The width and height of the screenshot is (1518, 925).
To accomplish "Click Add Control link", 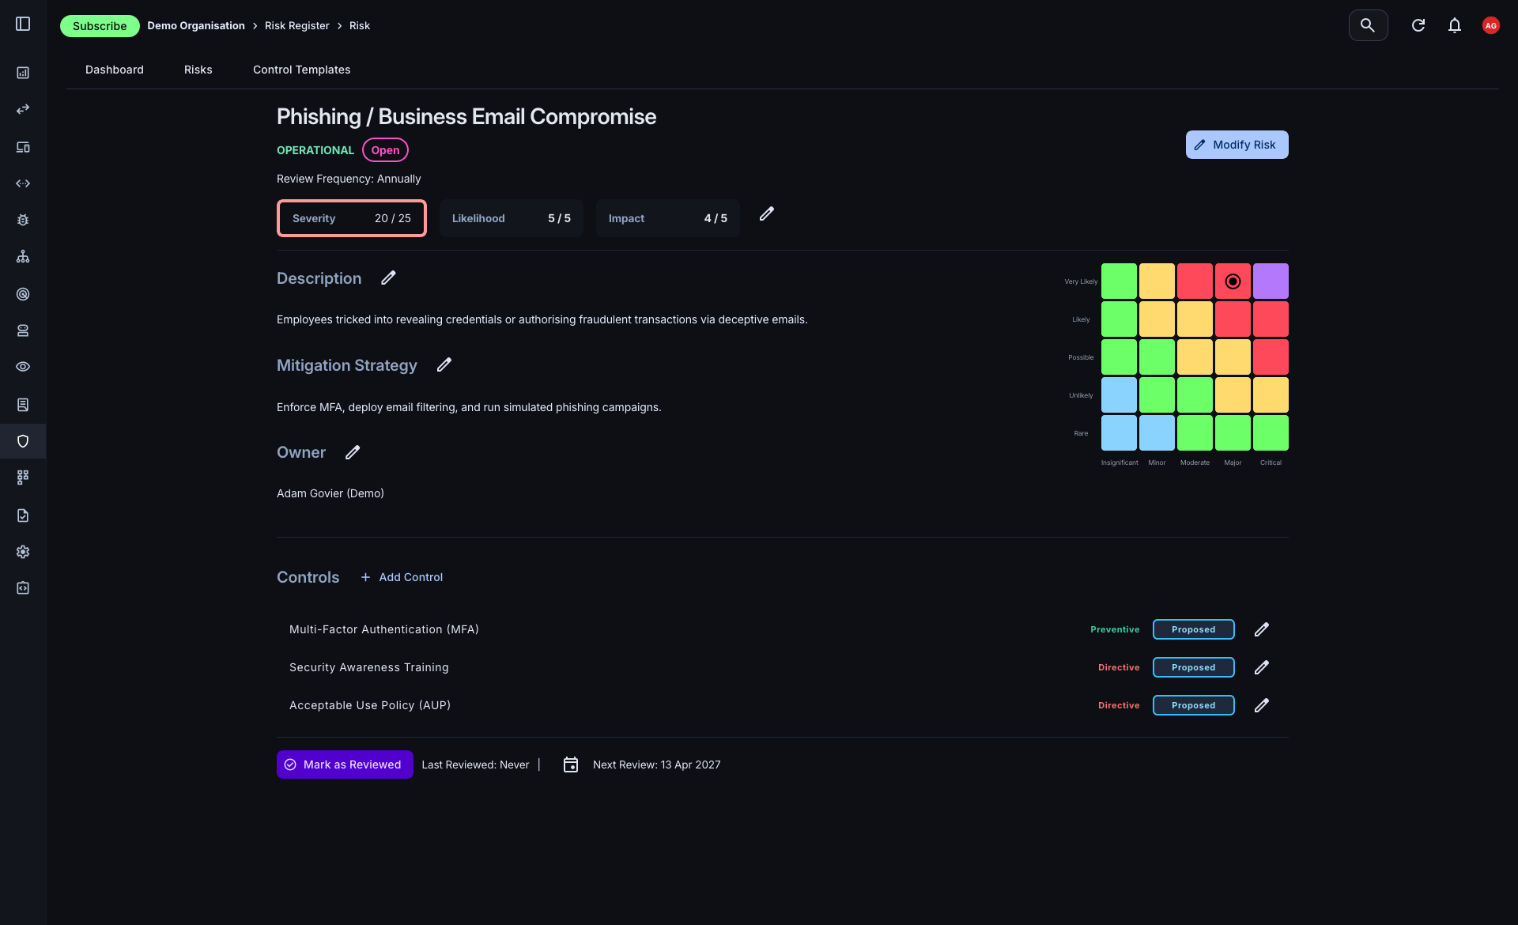I will click(402, 577).
